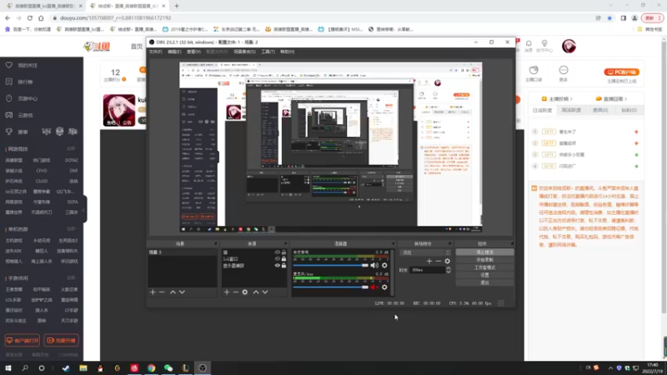
Task: Move source down in 来源 panel
Action: click(265, 292)
